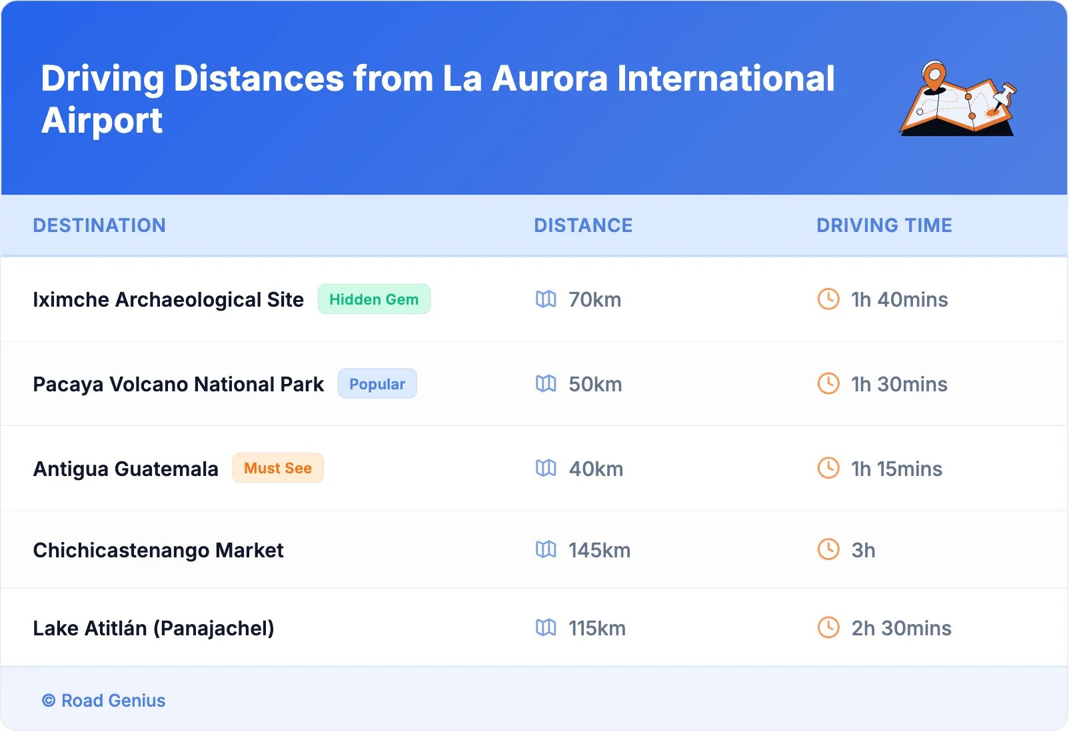Click the clock icon beside 1h 15mins
Viewport: 1069px width, 732px height.
click(828, 469)
